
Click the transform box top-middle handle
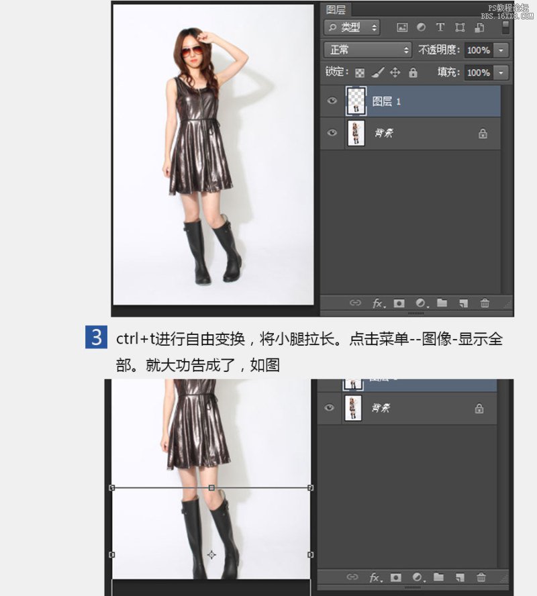[x=211, y=488]
